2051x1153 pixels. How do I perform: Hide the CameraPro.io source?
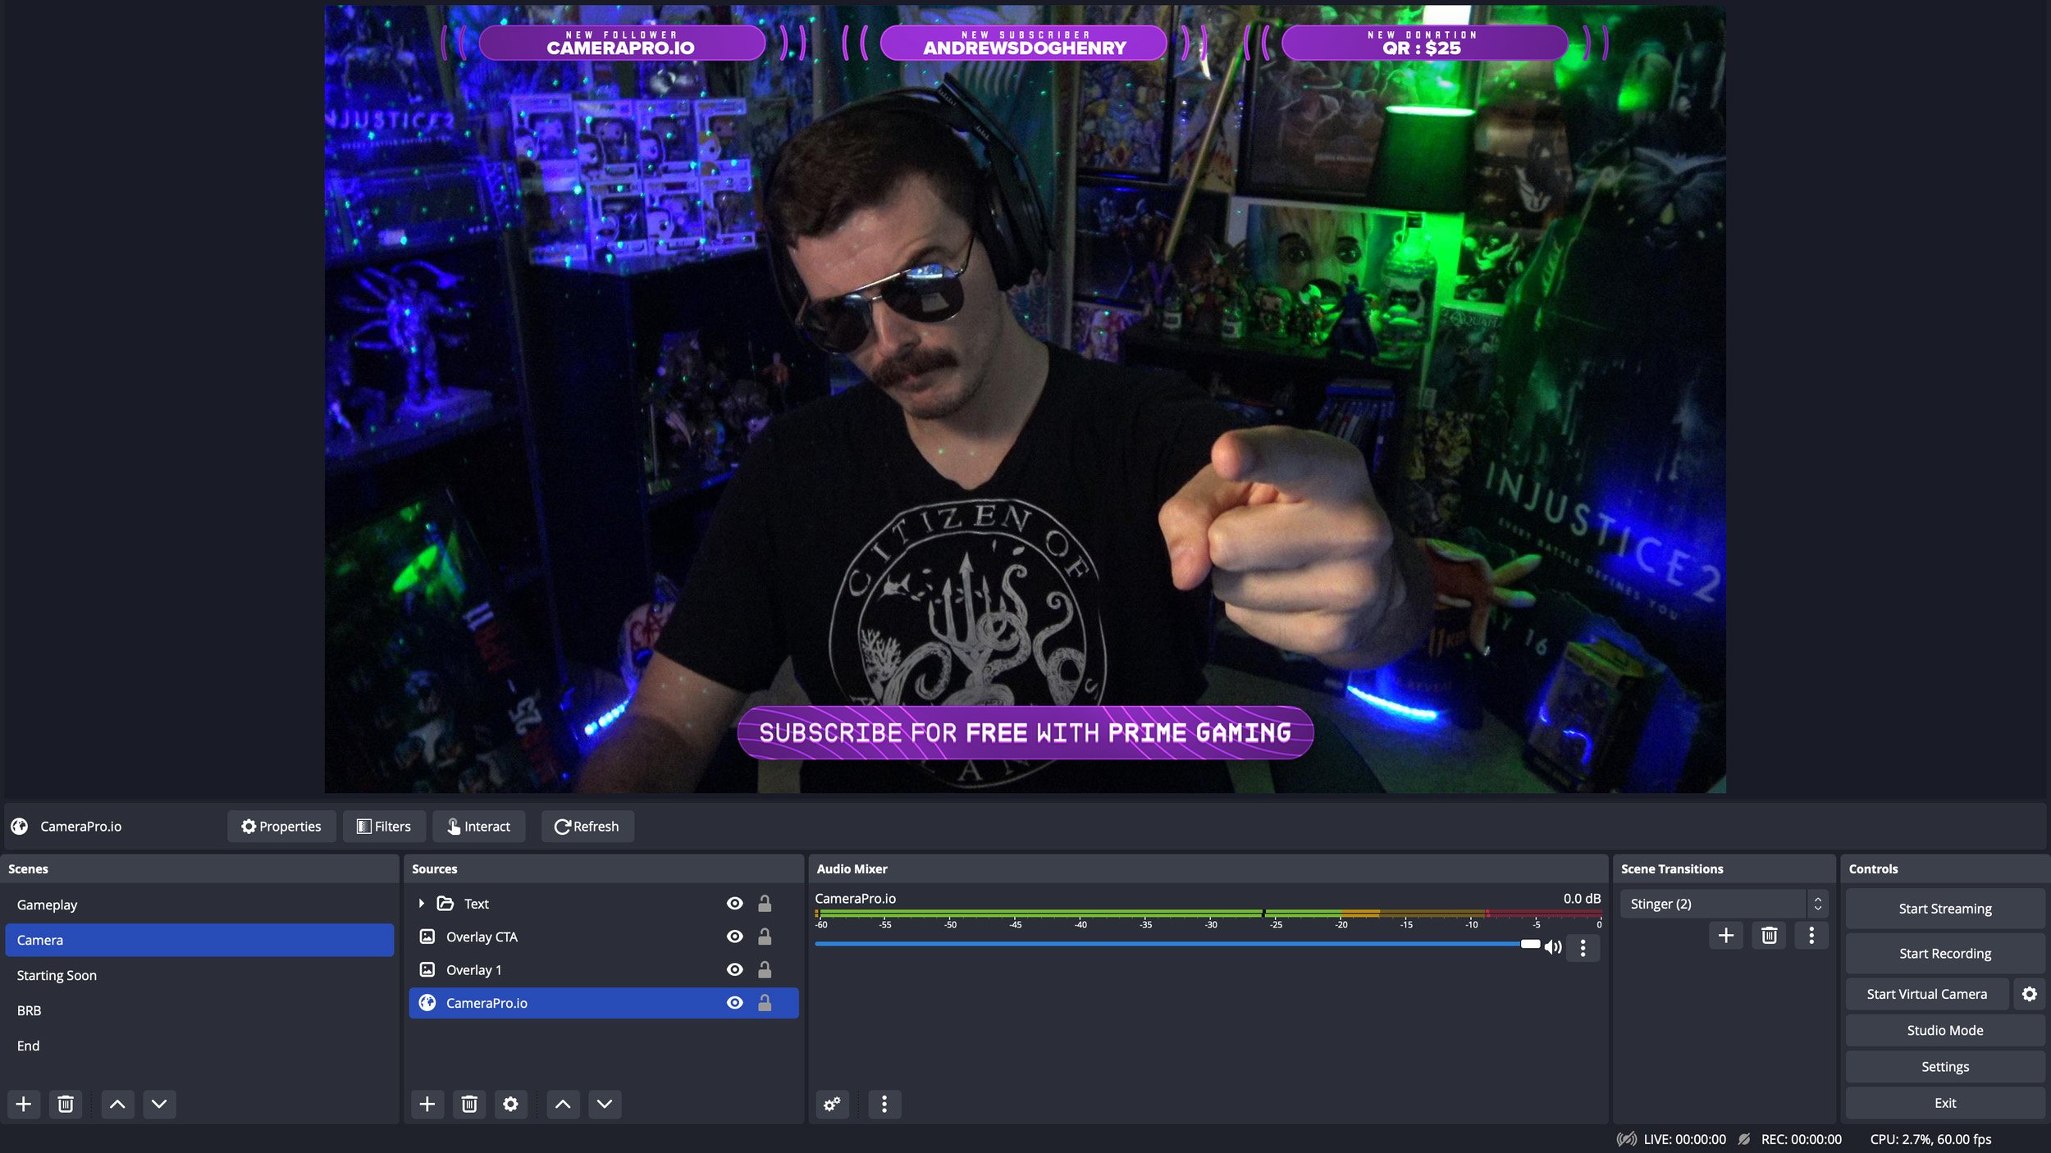735,1002
